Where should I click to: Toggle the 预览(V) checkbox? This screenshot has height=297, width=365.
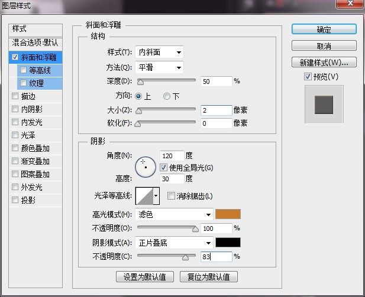[308, 76]
